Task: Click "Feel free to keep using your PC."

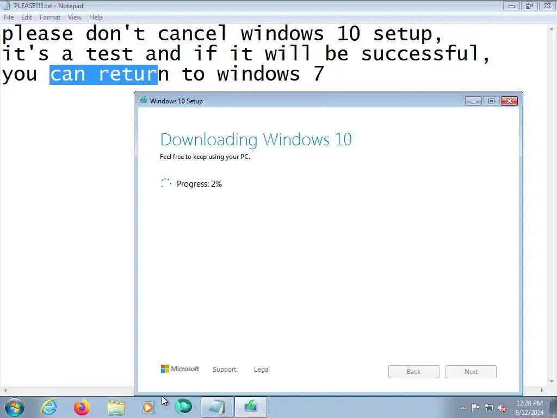Action: point(205,157)
